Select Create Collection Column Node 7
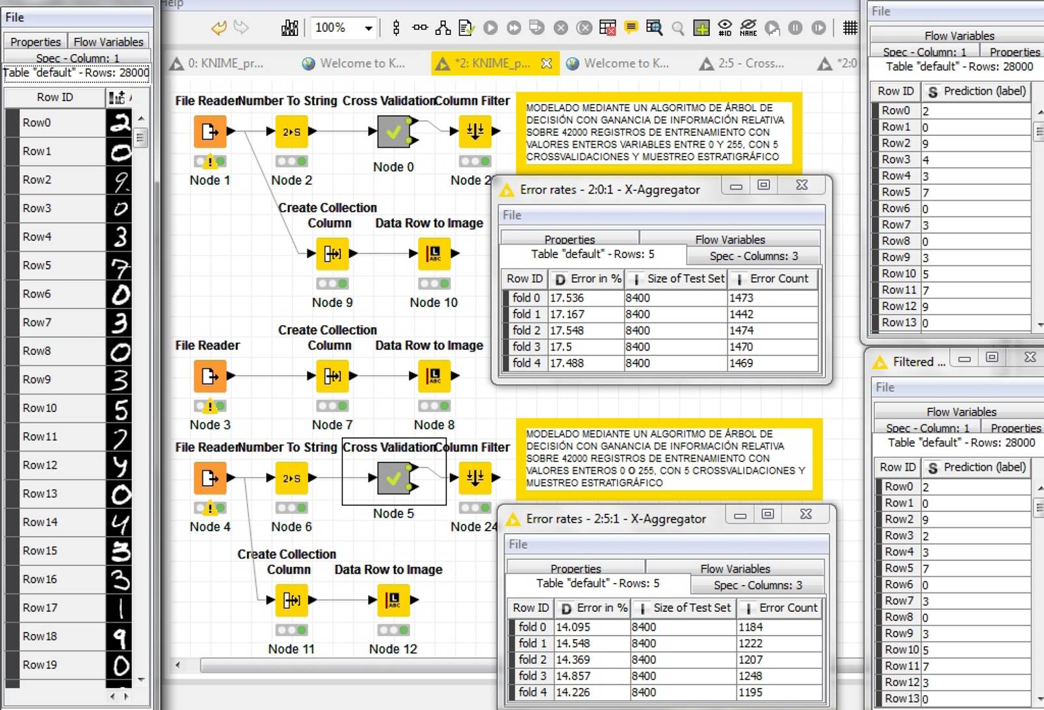 [x=332, y=376]
